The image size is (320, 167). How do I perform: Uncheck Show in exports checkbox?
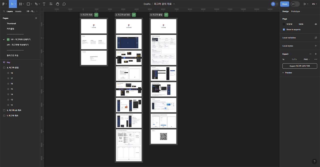284,29
